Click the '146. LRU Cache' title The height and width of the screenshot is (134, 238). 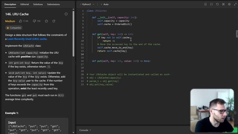[x=17, y=14]
